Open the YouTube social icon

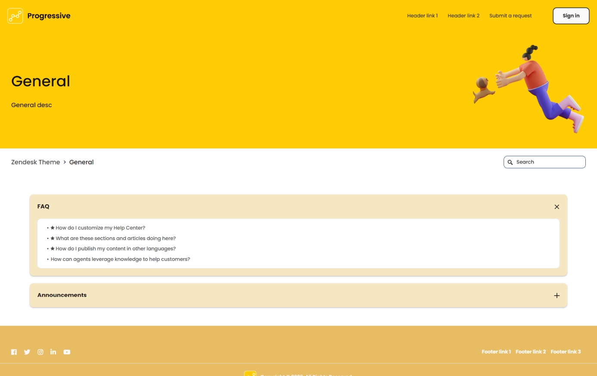pos(67,352)
